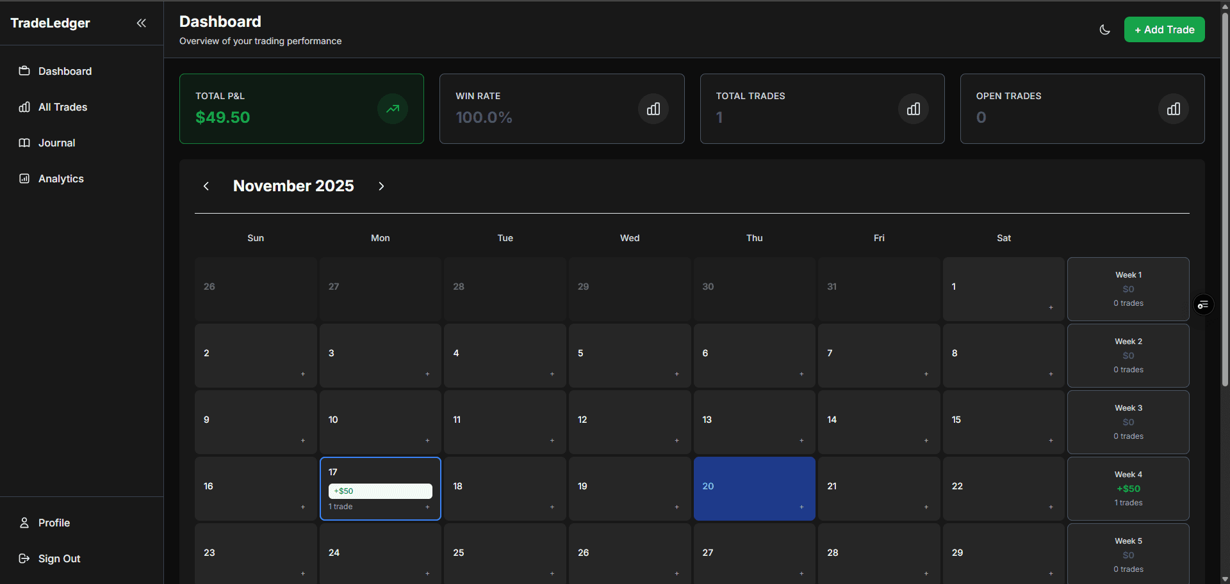Image resolution: width=1230 pixels, height=584 pixels.
Task: Select highlighted November 20 calendar cell
Action: [x=754, y=487]
